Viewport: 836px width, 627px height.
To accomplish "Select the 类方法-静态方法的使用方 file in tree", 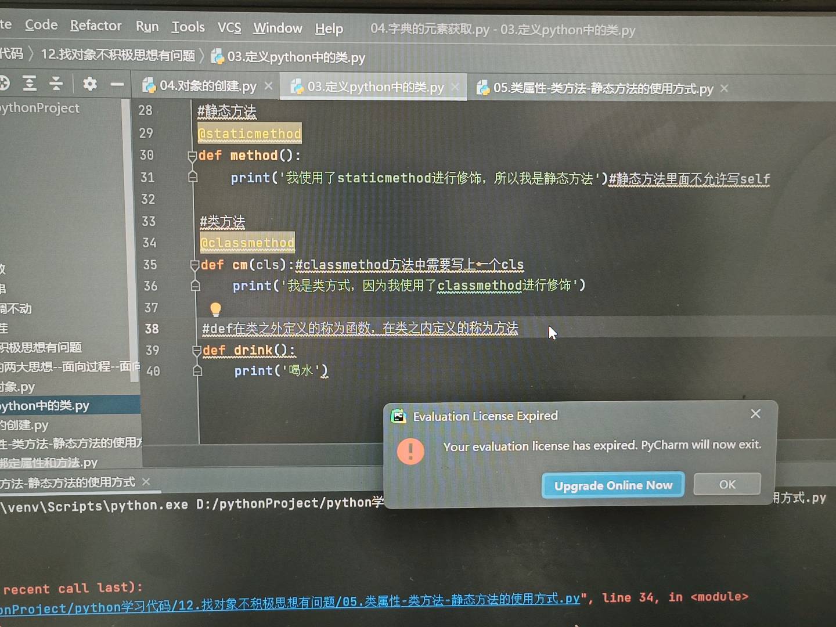I will tap(71, 444).
